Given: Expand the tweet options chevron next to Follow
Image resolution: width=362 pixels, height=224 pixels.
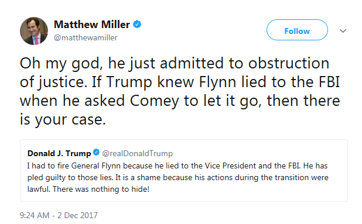Looking at the screenshot, I should (x=343, y=30).
